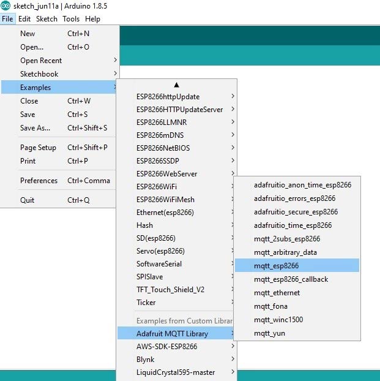380x381 pixels.
Task: Open the SD(esp8266) examples entry
Action: tap(175, 238)
